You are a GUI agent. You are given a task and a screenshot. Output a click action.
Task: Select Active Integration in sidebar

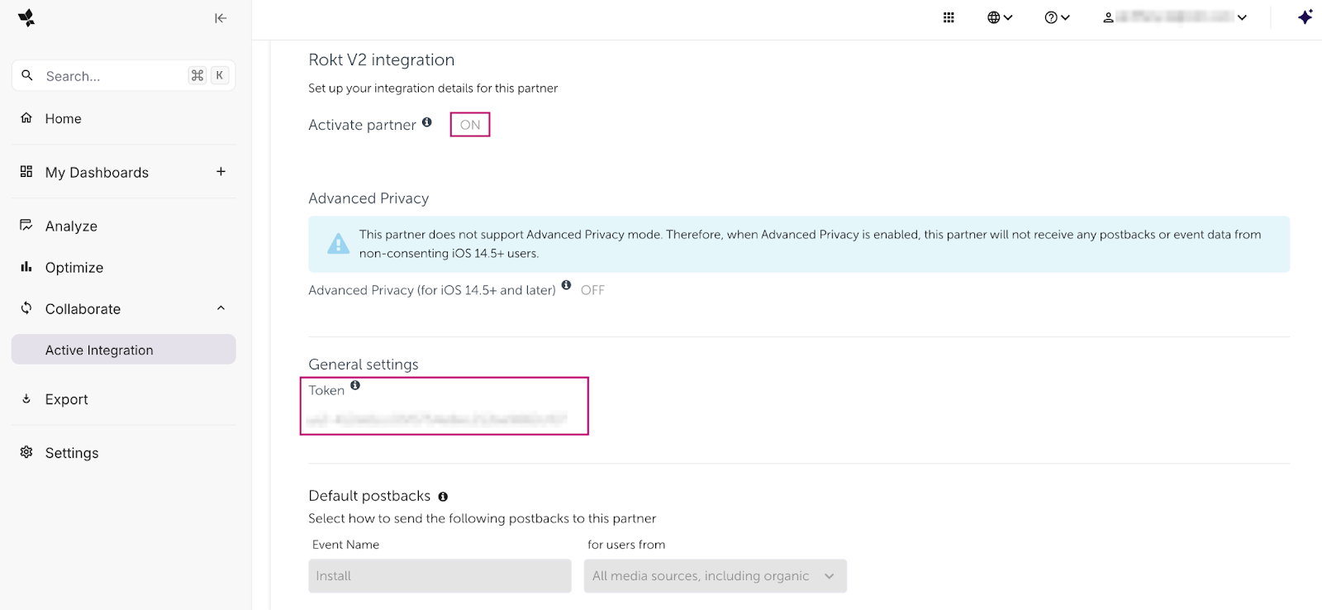pyautogui.click(x=99, y=350)
